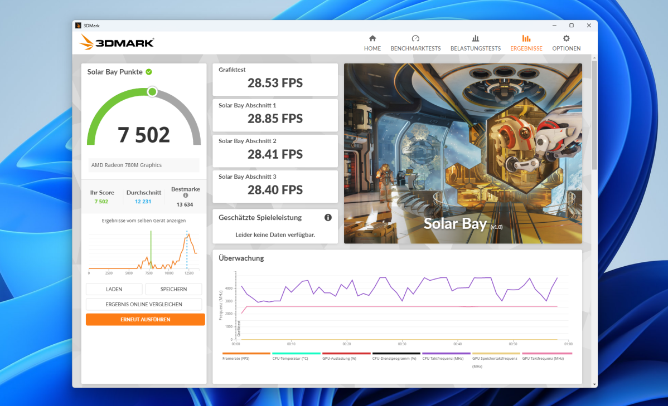The width and height of the screenshot is (668, 406).
Task: Click Speichern to save the result
Action: coord(173,289)
